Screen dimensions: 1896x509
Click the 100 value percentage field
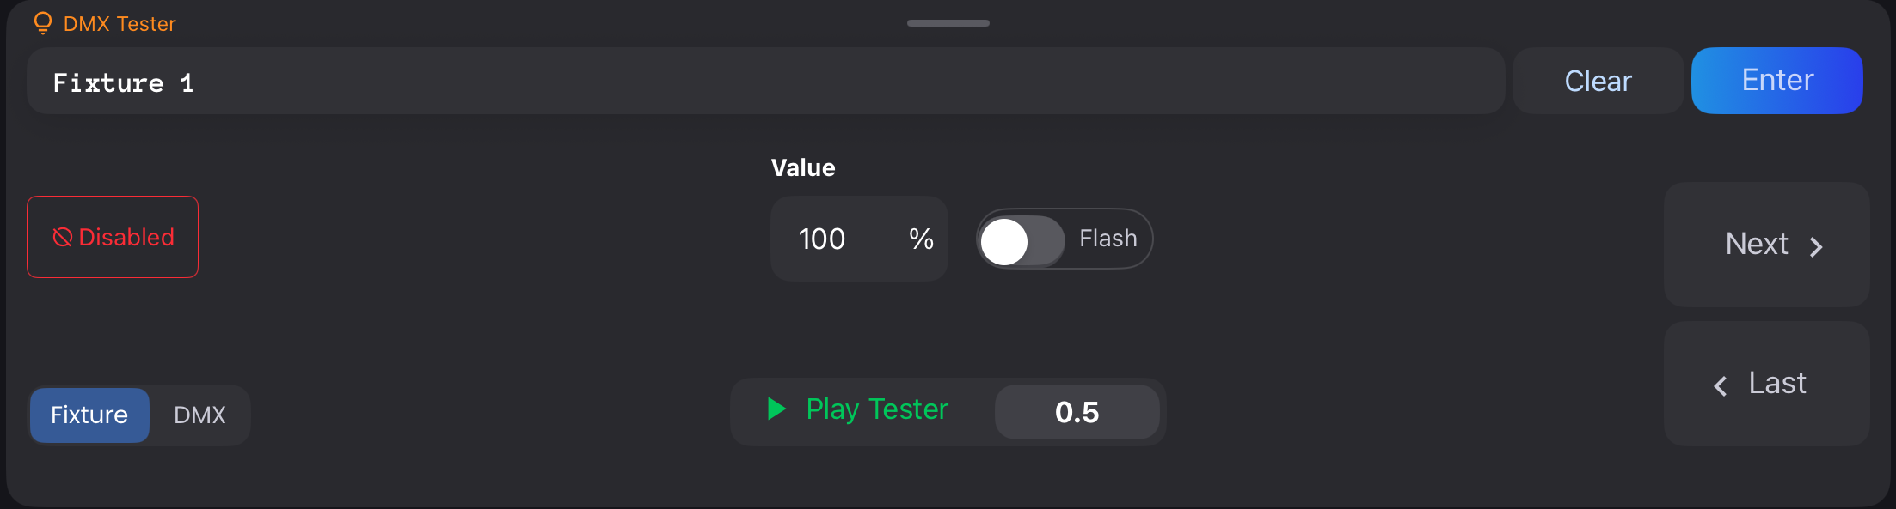(822, 239)
